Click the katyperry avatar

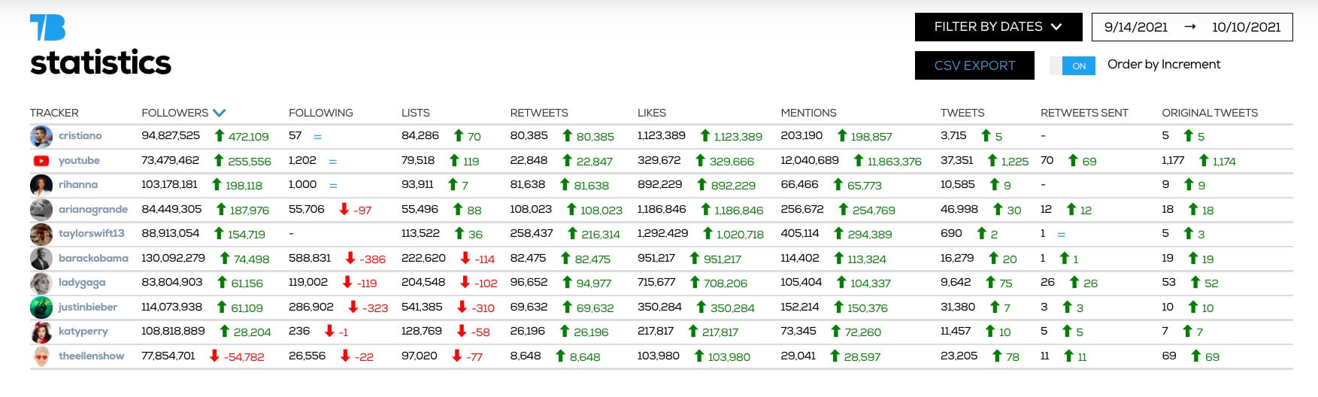click(41, 332)
